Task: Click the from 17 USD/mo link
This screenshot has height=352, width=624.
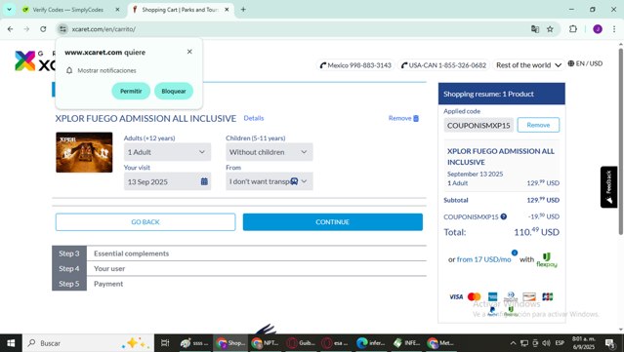Action: click(483, 259)
